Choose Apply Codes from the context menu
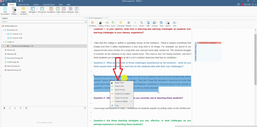Screen dimensions: 257x127 pos(119,82)
